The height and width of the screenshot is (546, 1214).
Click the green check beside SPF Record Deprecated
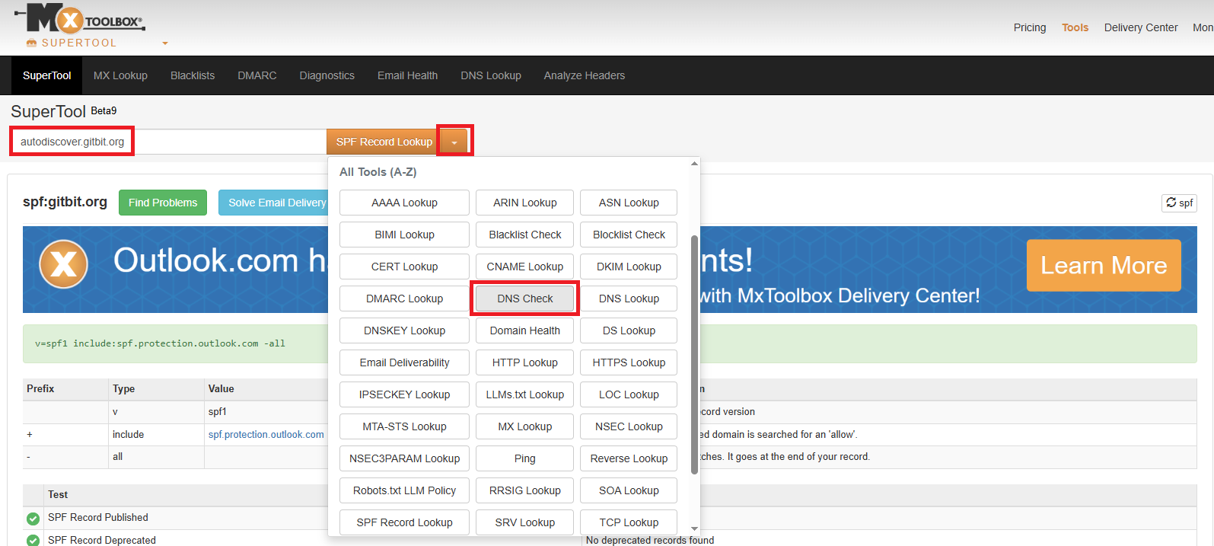click(x=33, y=540)
